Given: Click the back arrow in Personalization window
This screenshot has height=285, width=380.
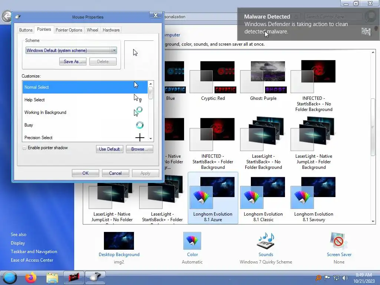Looking at the screenshot, I should [7, 16].
